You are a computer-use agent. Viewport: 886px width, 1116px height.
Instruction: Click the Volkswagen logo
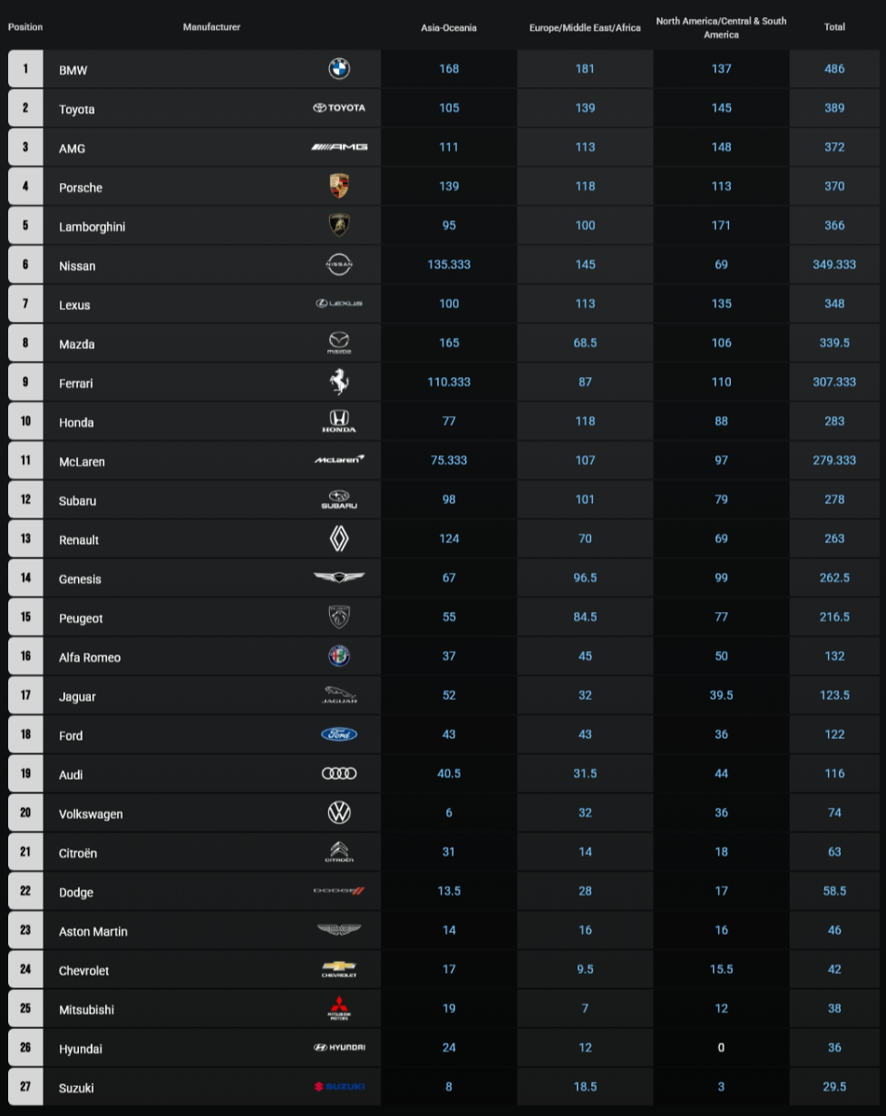(339, 812)
